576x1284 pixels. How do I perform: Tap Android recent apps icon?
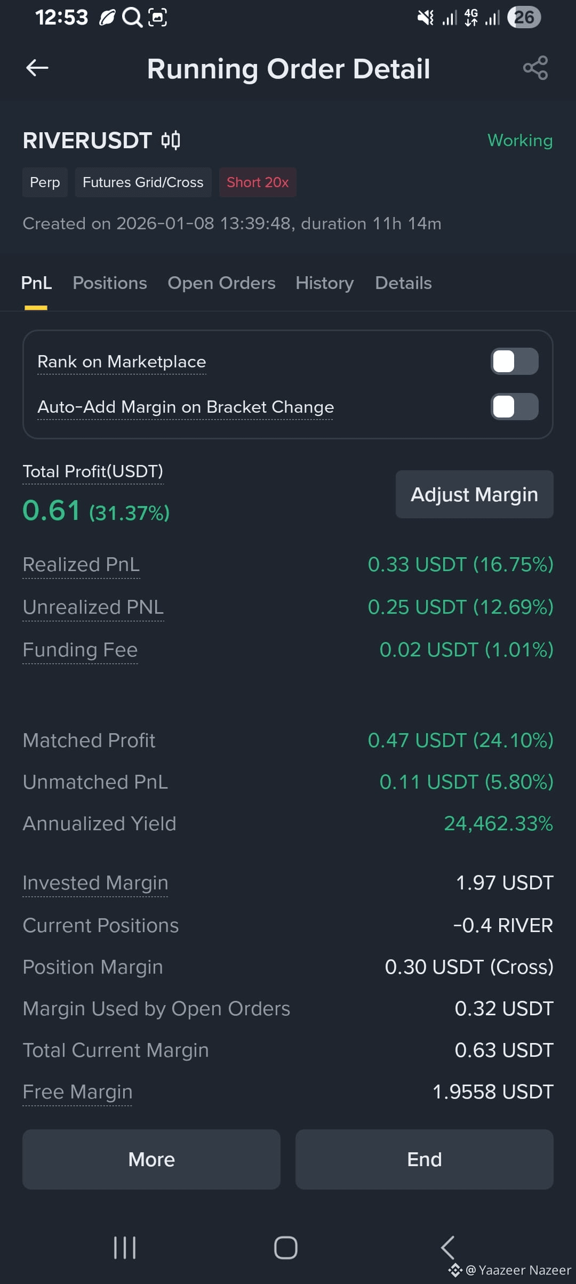coord(125,1248)
